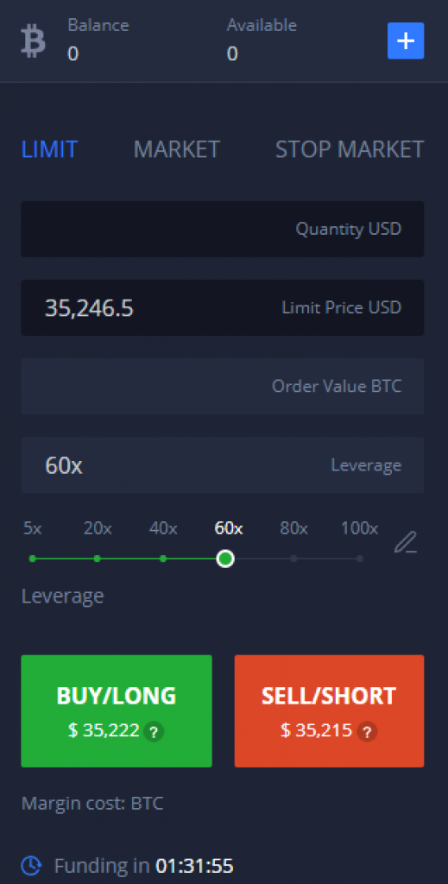448x884 pixels.
Task: Click the funding clock icon
Action: tap(31, 865)
